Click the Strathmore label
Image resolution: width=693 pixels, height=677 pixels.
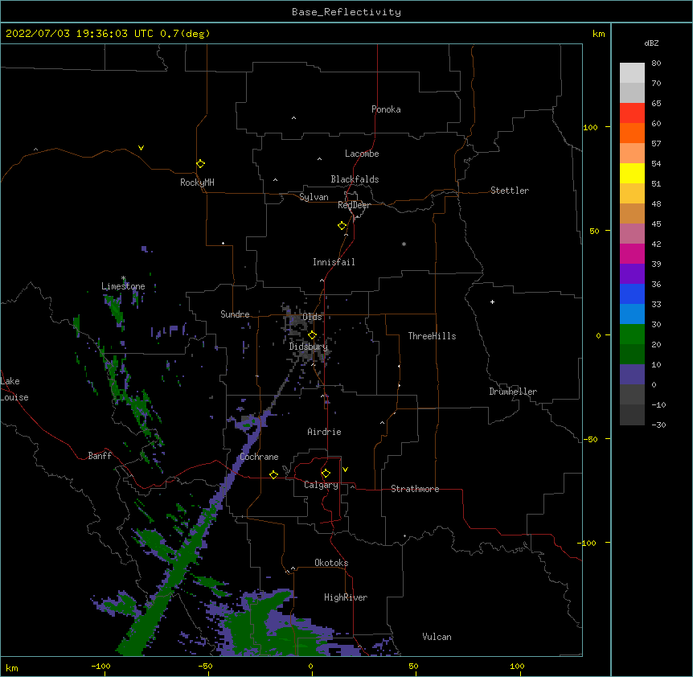click(415, 489)
